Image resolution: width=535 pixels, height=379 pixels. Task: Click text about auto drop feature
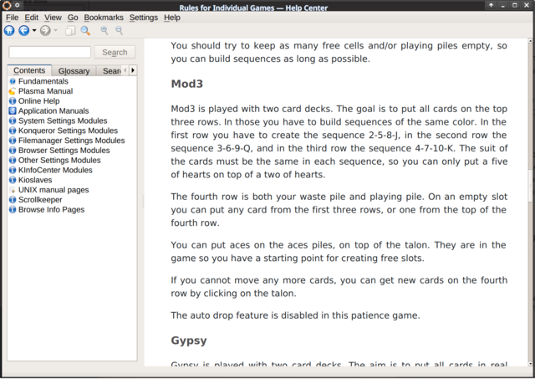[x=295, y=315]
